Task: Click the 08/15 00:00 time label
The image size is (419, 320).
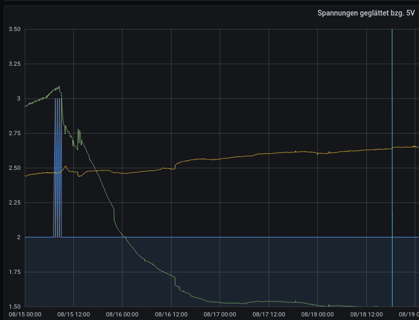Action: 25,314
